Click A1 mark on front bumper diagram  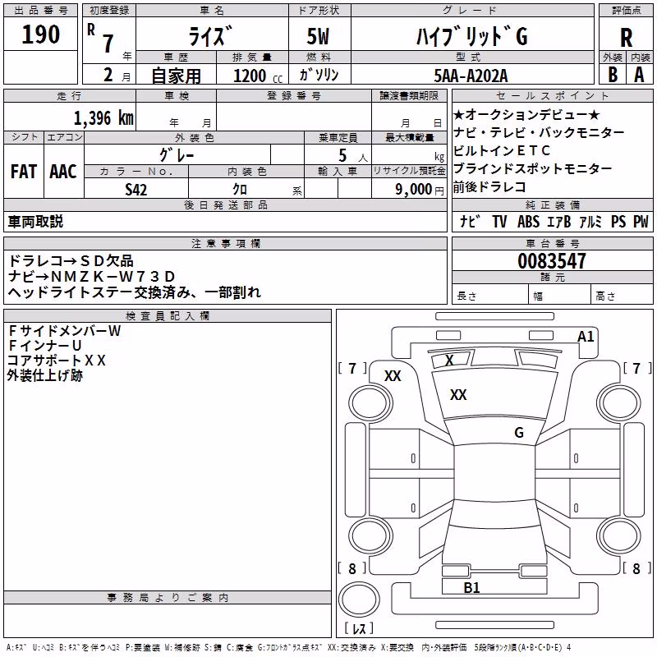586,337
